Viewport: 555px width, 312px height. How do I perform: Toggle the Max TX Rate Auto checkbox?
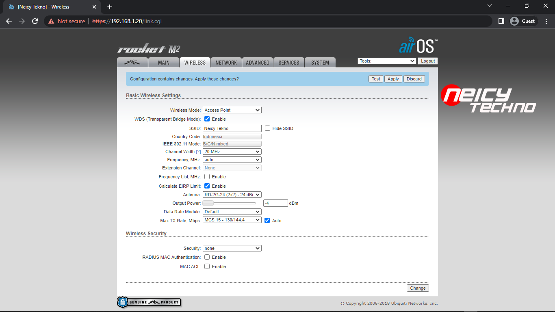[267, 221]
